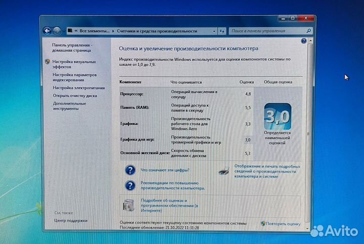This screenshot has height=244, width=364.
Task: Open 'Рекомендации по повышению производительности компьютера'
Action: (173, 185)
